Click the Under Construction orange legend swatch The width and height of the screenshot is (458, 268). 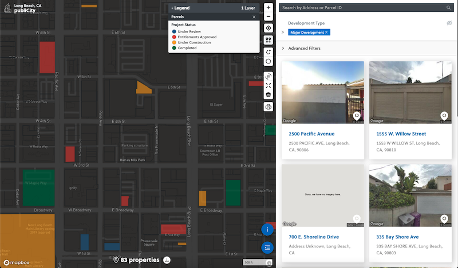[174, 42]
